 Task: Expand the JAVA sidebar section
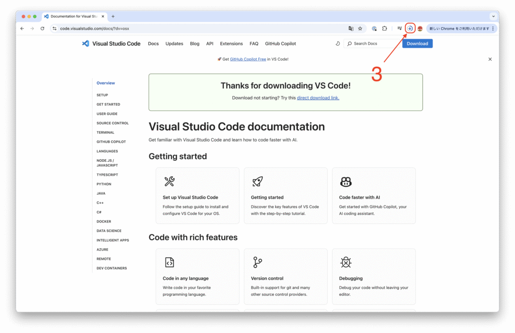pyautogui.click(x=101, y=193)
